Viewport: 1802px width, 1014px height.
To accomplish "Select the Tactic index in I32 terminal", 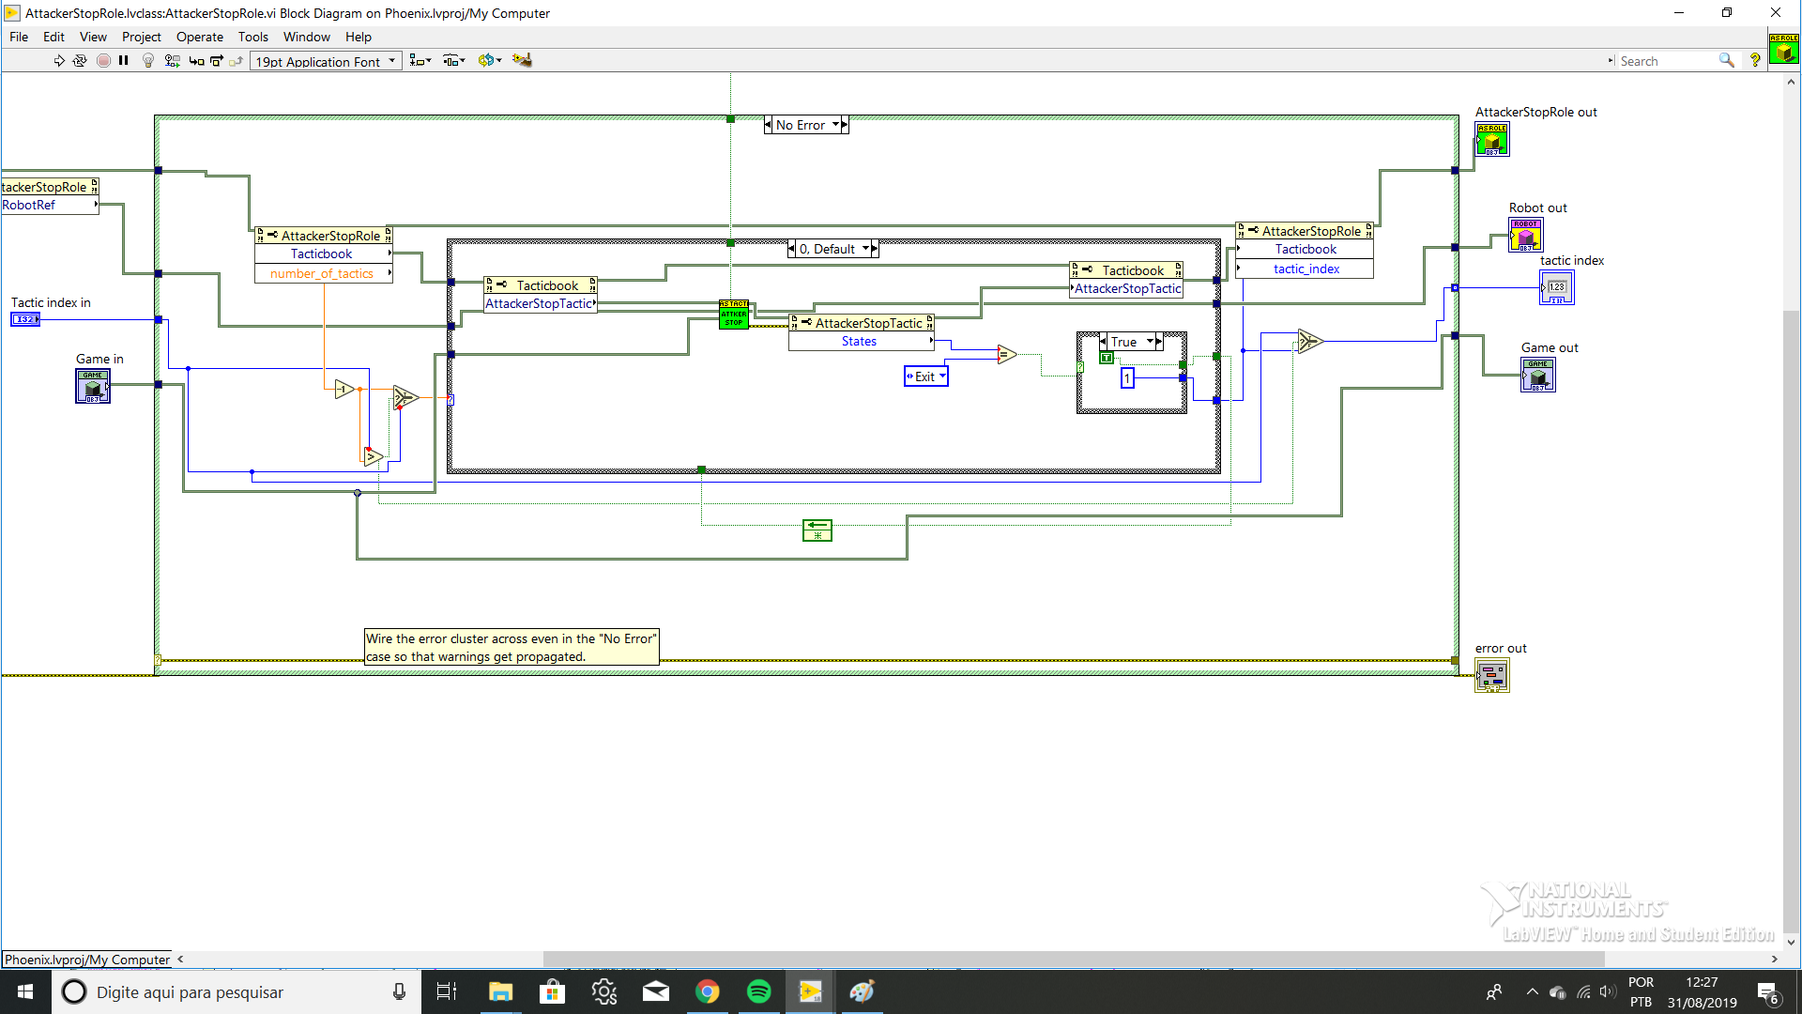I will coord(25,319).
